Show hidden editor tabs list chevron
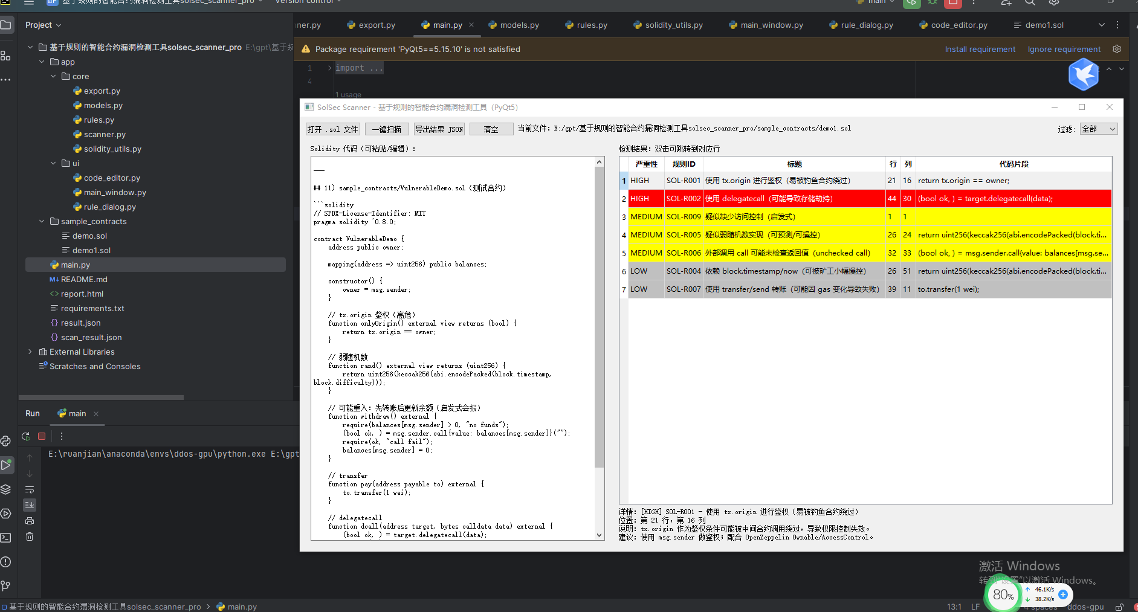 coord(1101,25)
